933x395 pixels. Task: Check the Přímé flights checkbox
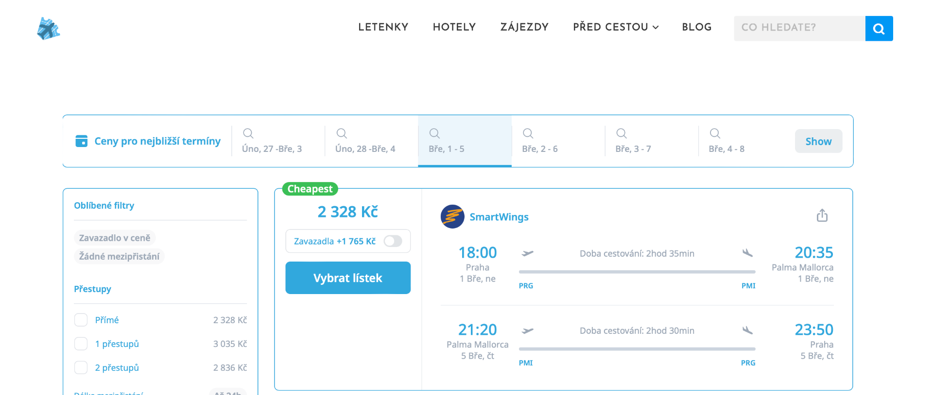[81, 320]
